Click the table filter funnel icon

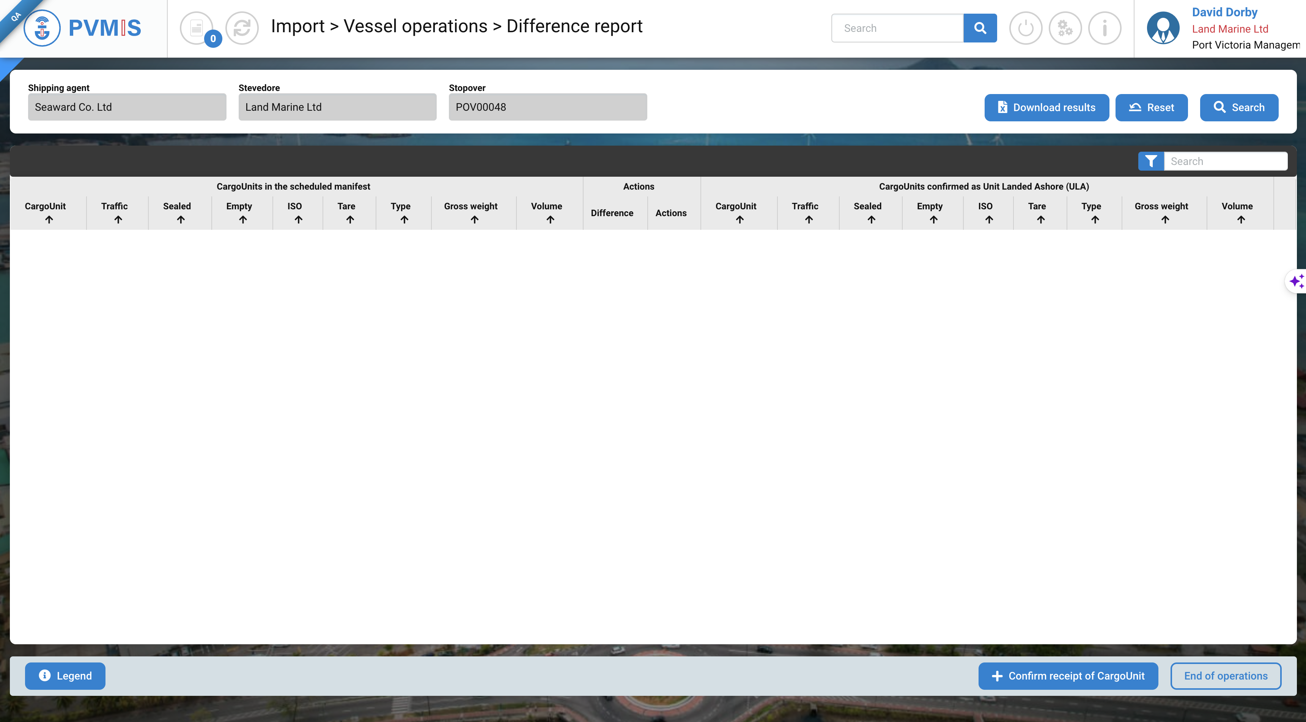coord(1150,161)
